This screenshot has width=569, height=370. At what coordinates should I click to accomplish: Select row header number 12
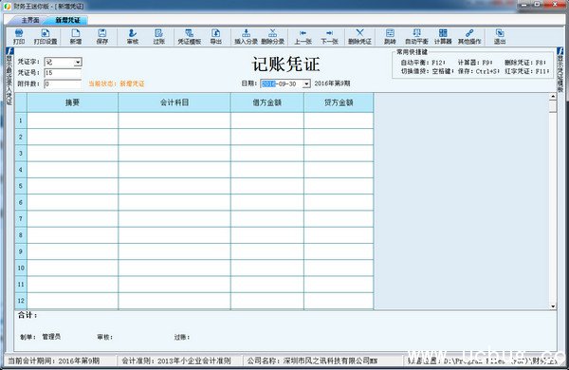[21, 301]
